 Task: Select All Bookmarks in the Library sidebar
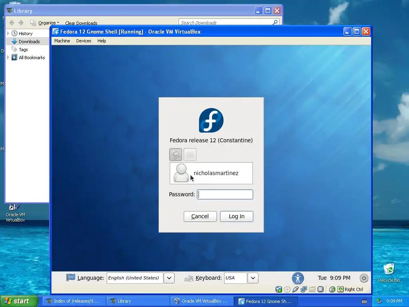(x=32, y=58)
